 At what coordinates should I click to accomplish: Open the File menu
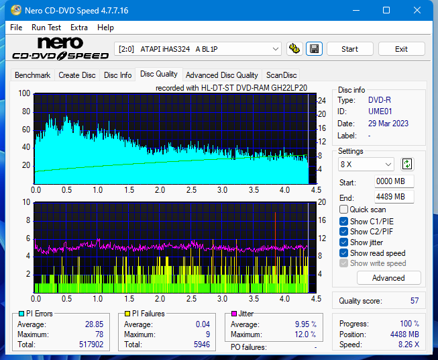click(16, 28)
